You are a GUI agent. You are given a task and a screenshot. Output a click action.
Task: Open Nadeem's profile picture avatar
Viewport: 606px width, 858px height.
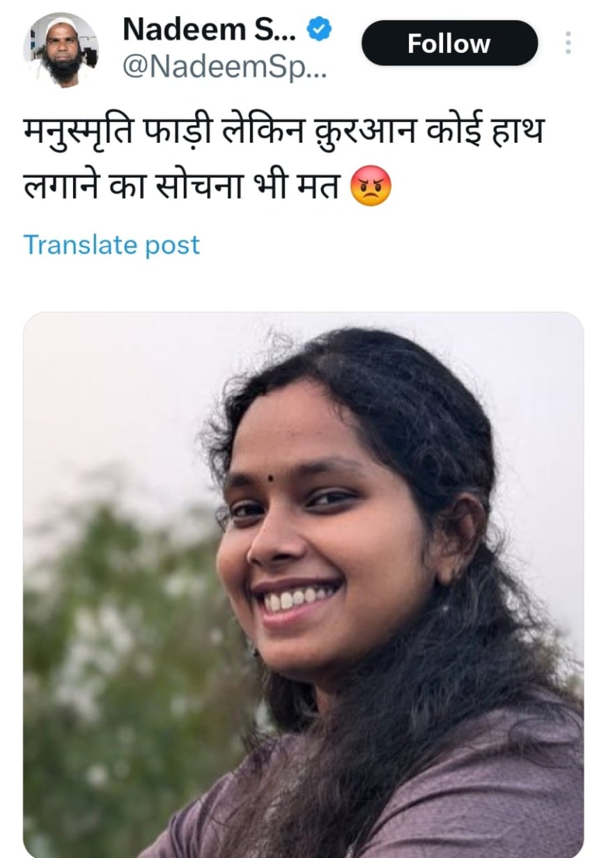coord(61,50)
